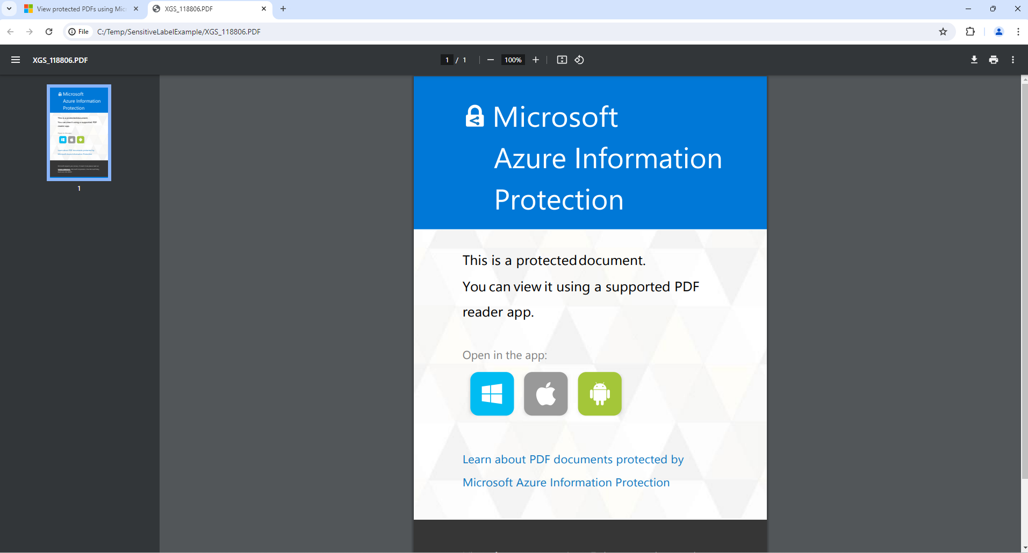Go forward in browser history
Image resolution: width=1028 pixels, height=553 pixels.
[30, 32]
